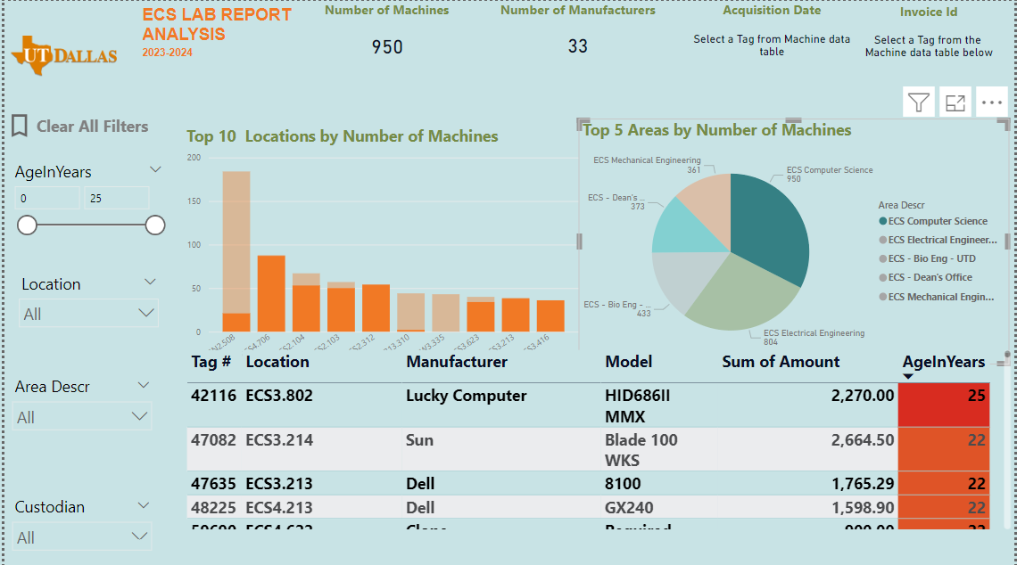Open the Location All dropdown
The image size is (1017, 565).
tap(88, 315)
